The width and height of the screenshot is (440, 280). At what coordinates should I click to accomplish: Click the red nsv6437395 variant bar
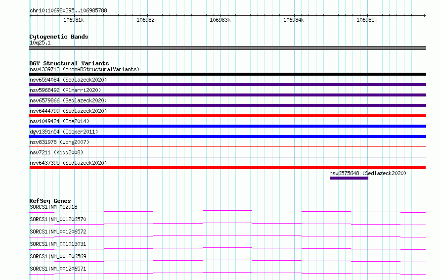coord(227,168)
